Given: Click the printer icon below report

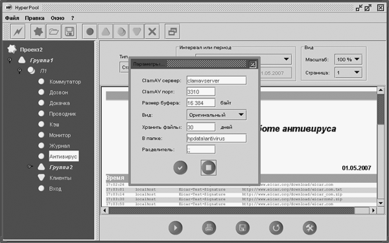Looking at the screenshot, I should (x=209, y=227).
